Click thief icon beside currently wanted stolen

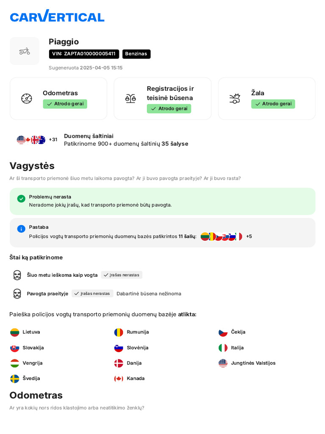pyautogui.click(x=17, y=275)
